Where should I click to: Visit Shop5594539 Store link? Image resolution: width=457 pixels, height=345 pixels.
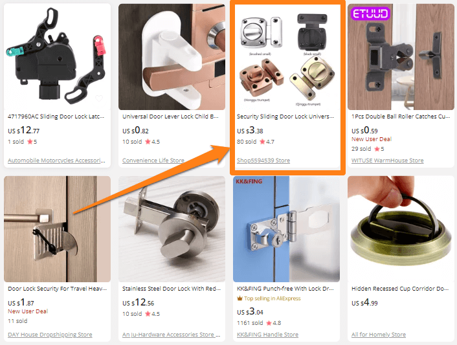(x=263, y=161)
